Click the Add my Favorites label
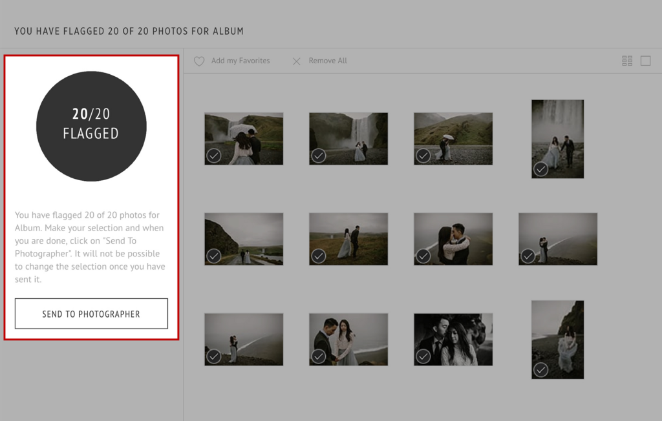 pos(240,61)
